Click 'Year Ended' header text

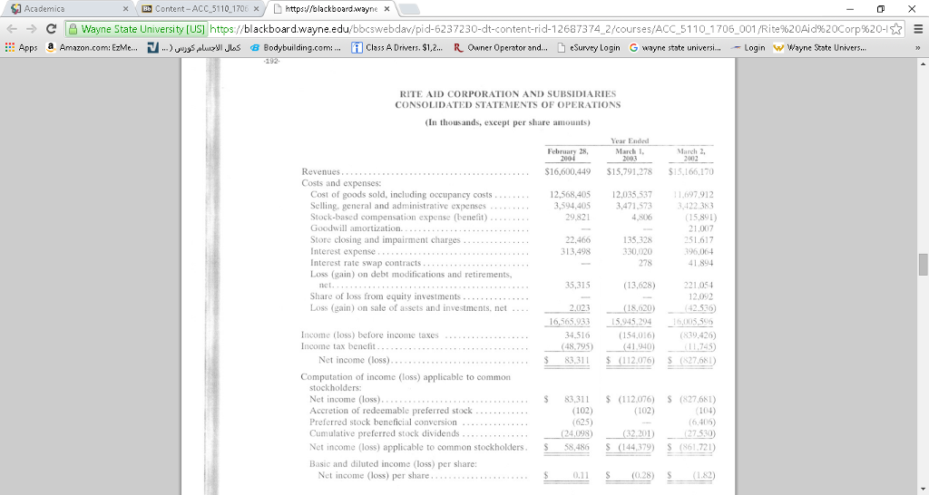pyautogui.click(x=630, y=141)
